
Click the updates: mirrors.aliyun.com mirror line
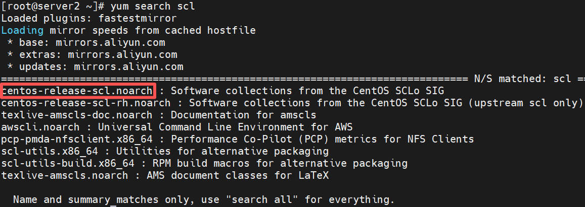[95, 67]
